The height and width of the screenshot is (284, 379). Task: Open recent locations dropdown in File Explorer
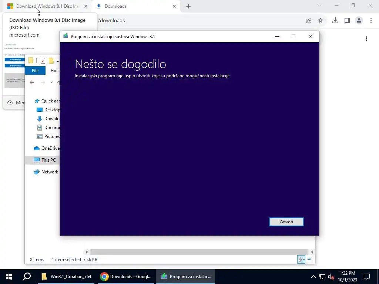(51, 82)
